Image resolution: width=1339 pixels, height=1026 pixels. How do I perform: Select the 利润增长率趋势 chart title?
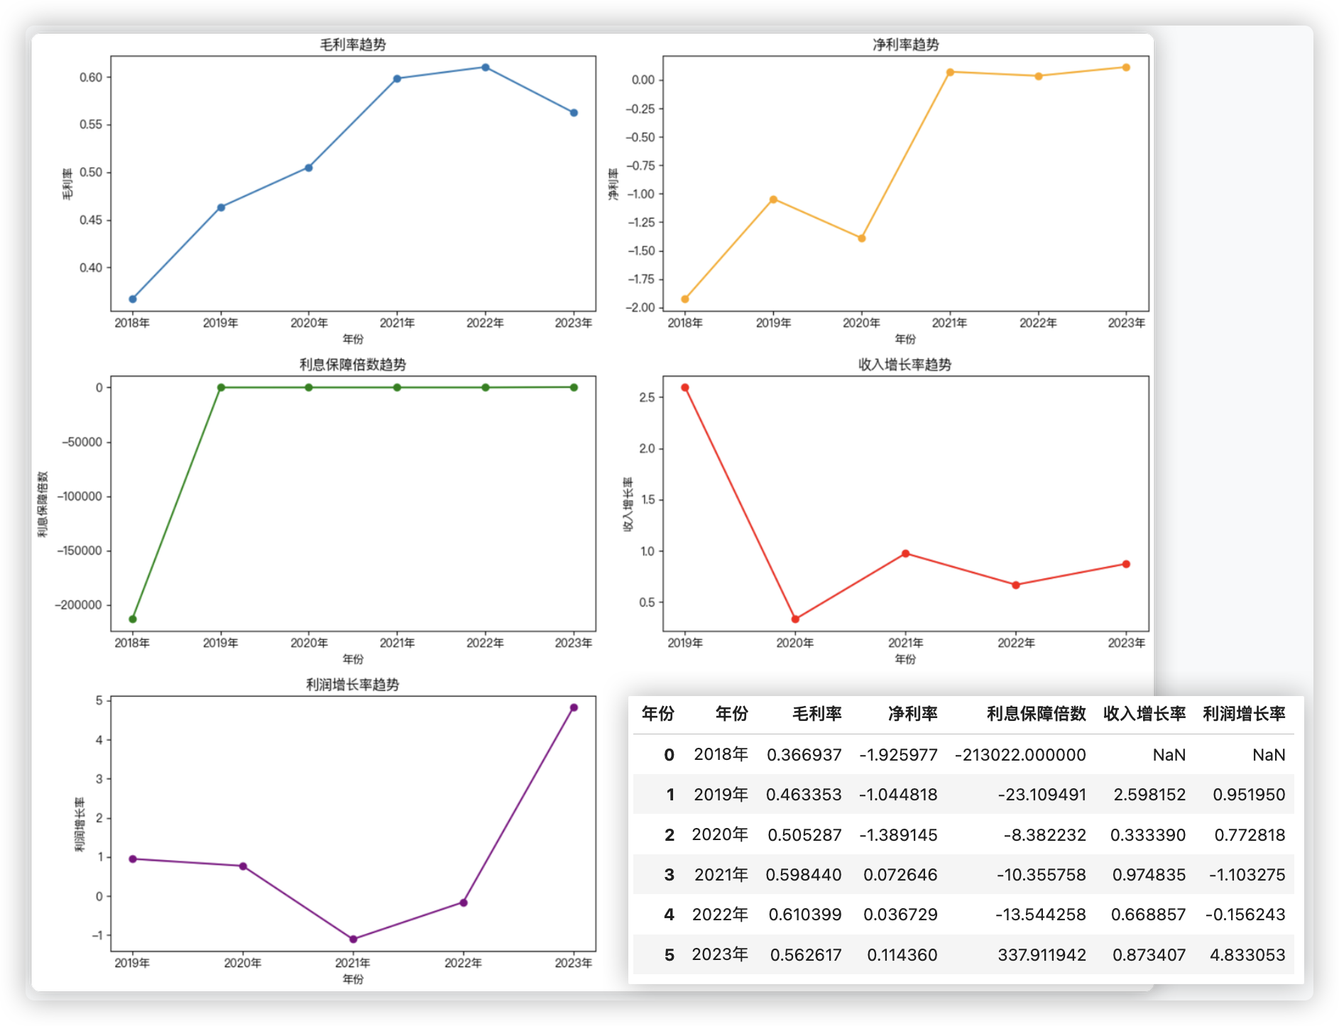pyautogui.click(x=353, y=685)
